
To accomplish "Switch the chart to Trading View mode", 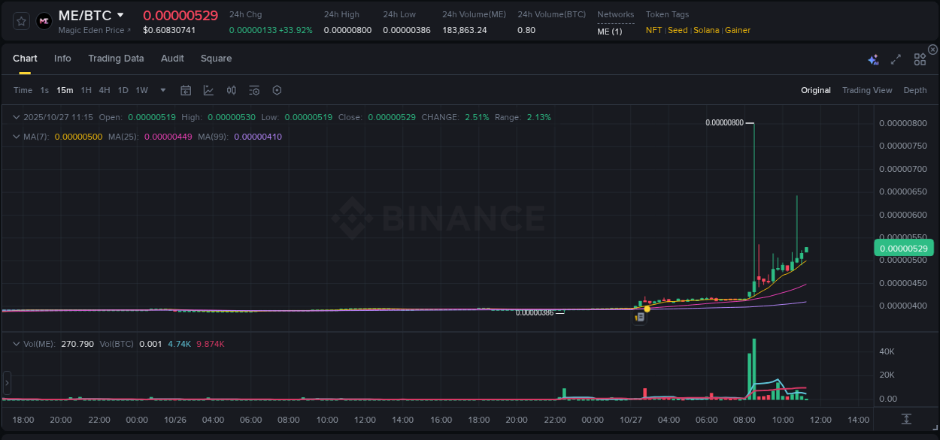I will click(867, 90).
